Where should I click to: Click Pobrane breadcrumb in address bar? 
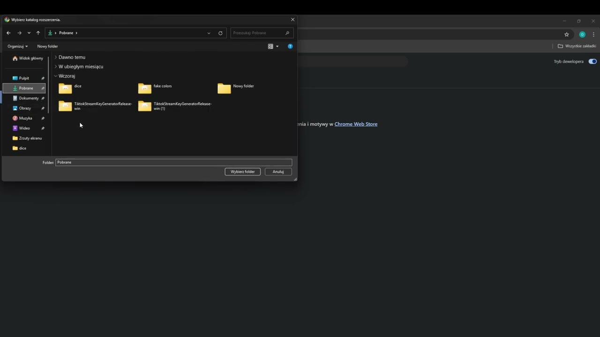click(66, 33)
